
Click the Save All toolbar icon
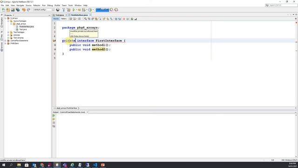(18, 10)
